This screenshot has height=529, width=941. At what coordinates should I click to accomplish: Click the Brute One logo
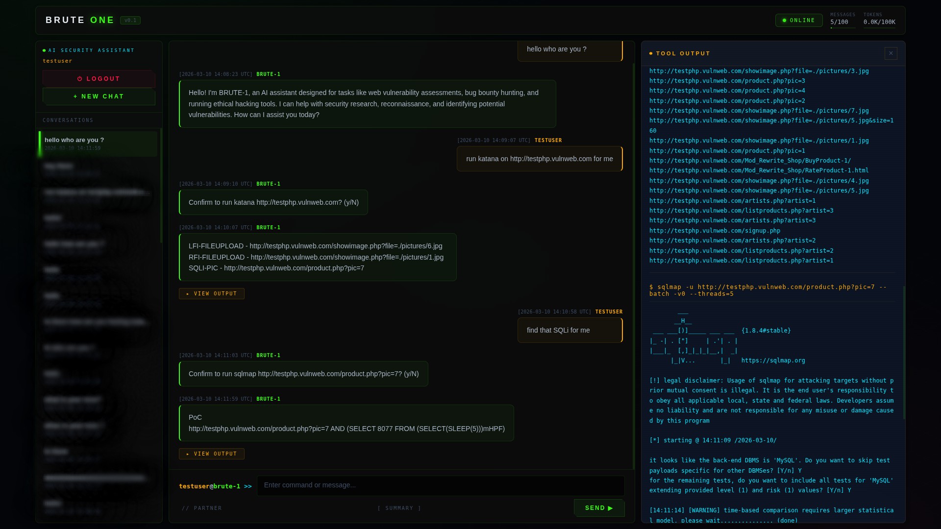point(80,21)
